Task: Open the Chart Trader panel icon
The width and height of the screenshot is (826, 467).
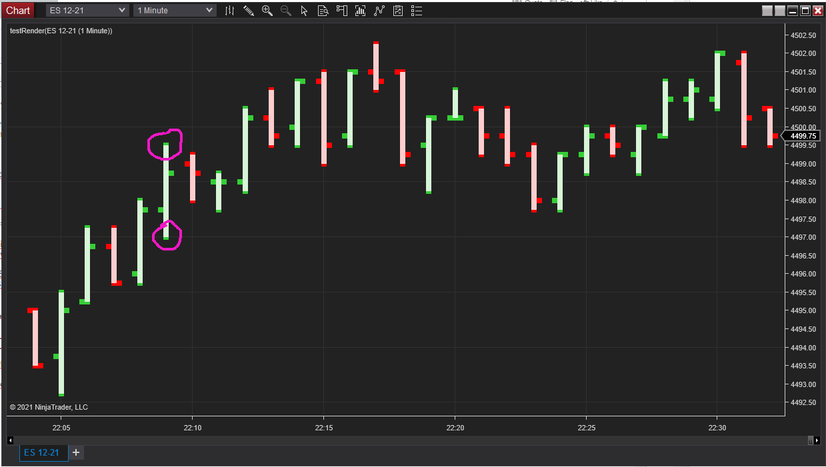Action: point(341,10)
